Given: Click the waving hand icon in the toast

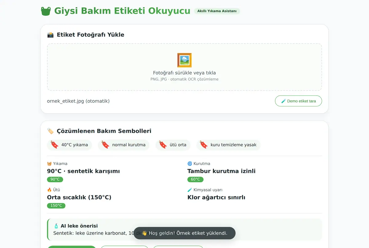Looking at the screenshot, I should [x=144, y=233].
